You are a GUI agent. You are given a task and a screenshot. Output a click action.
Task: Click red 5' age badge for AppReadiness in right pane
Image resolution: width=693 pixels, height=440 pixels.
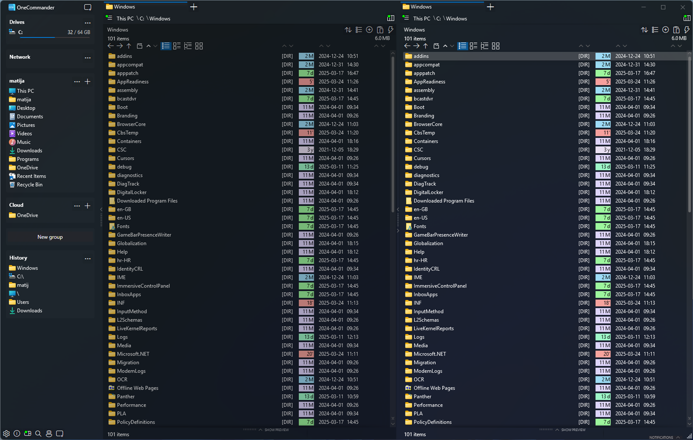click(603, 81)
